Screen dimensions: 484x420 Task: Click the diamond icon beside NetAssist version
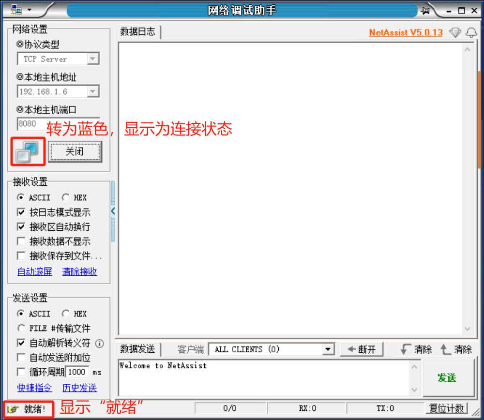(455, 32)
